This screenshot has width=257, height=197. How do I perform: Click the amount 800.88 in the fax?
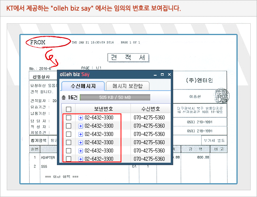tap(203, 158)
